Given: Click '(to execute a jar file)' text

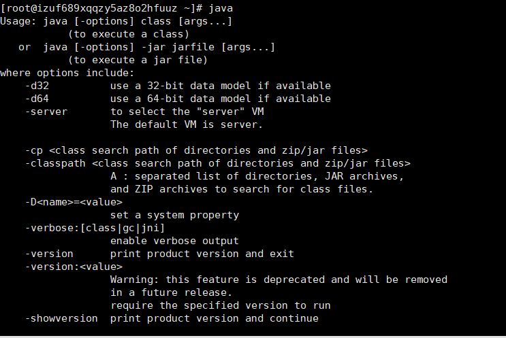Looking at the screenshot, I should tap(138, 60).
